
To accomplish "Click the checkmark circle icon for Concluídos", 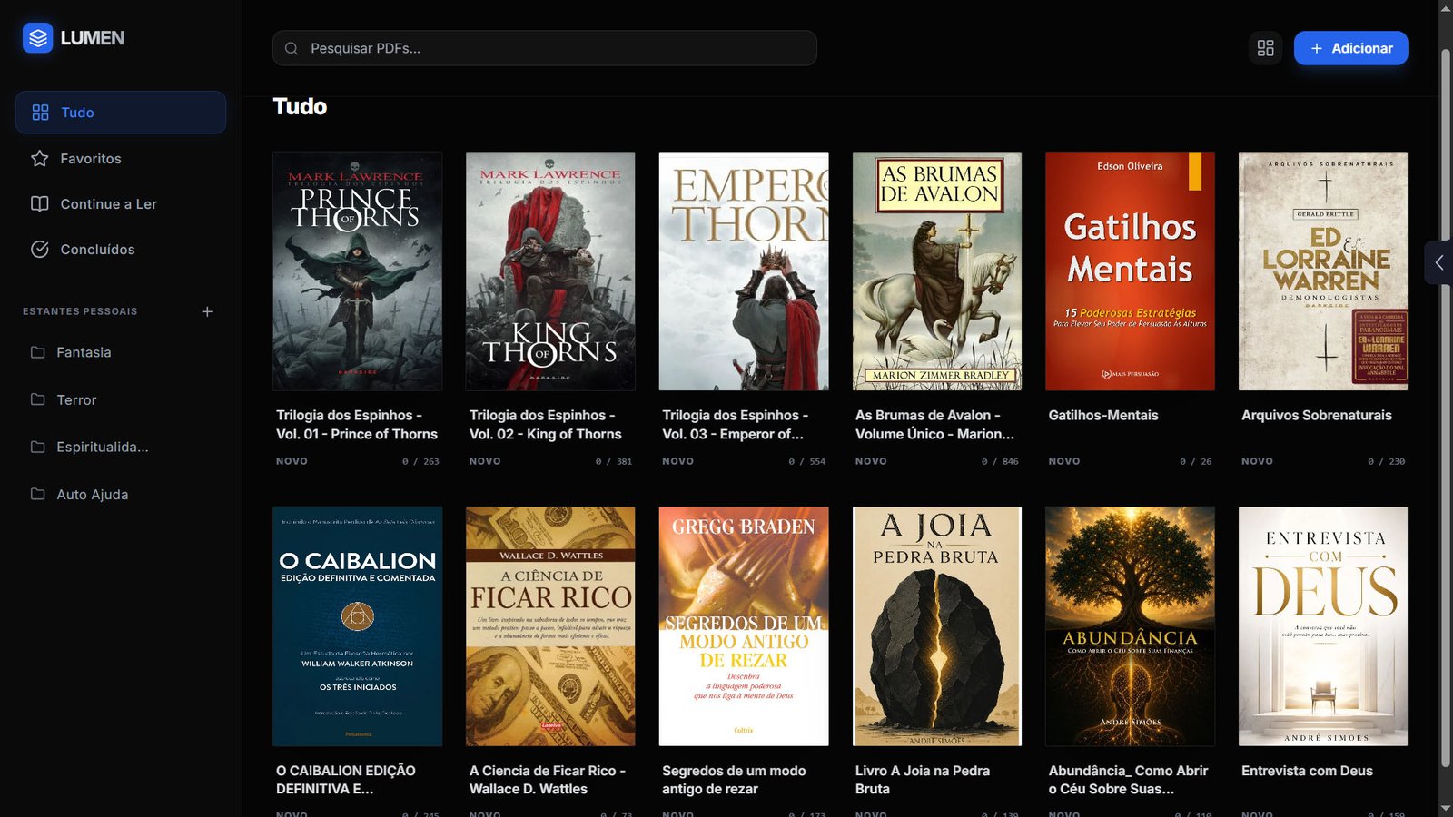I will [x=40, y=250].
